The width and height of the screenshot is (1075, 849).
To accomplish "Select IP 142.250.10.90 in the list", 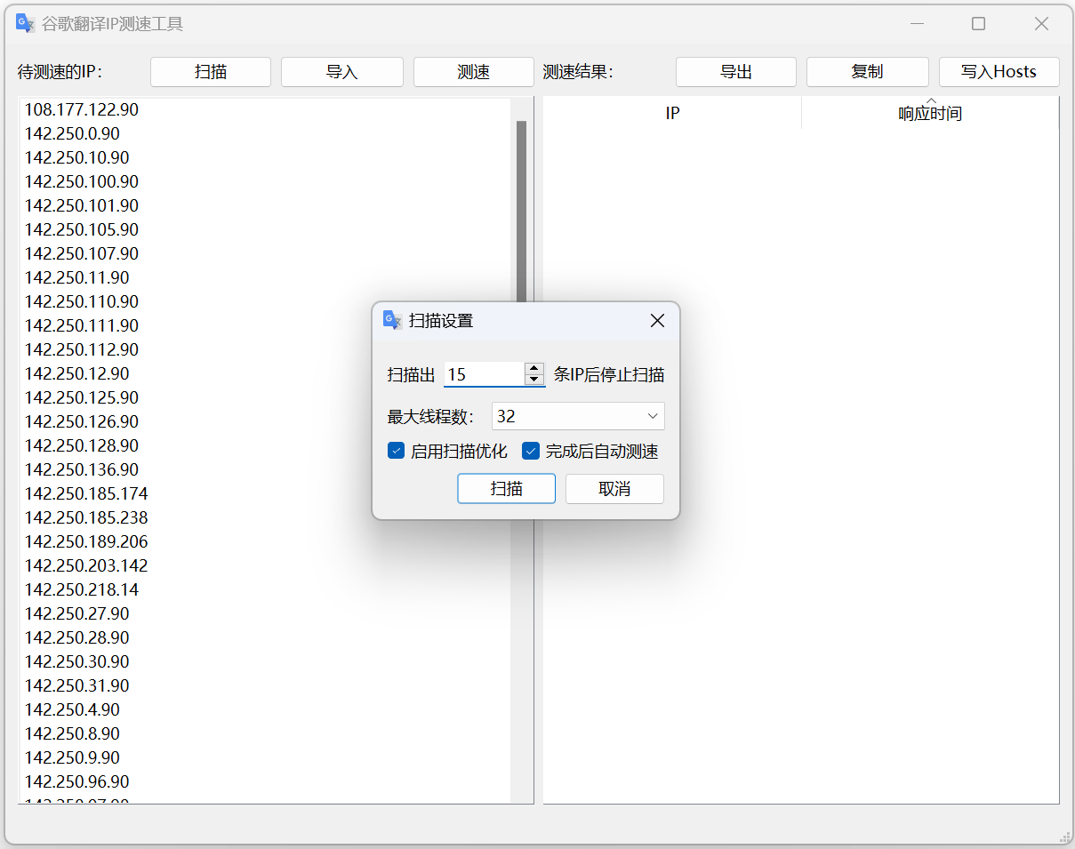I will click(x=76, y=157).
